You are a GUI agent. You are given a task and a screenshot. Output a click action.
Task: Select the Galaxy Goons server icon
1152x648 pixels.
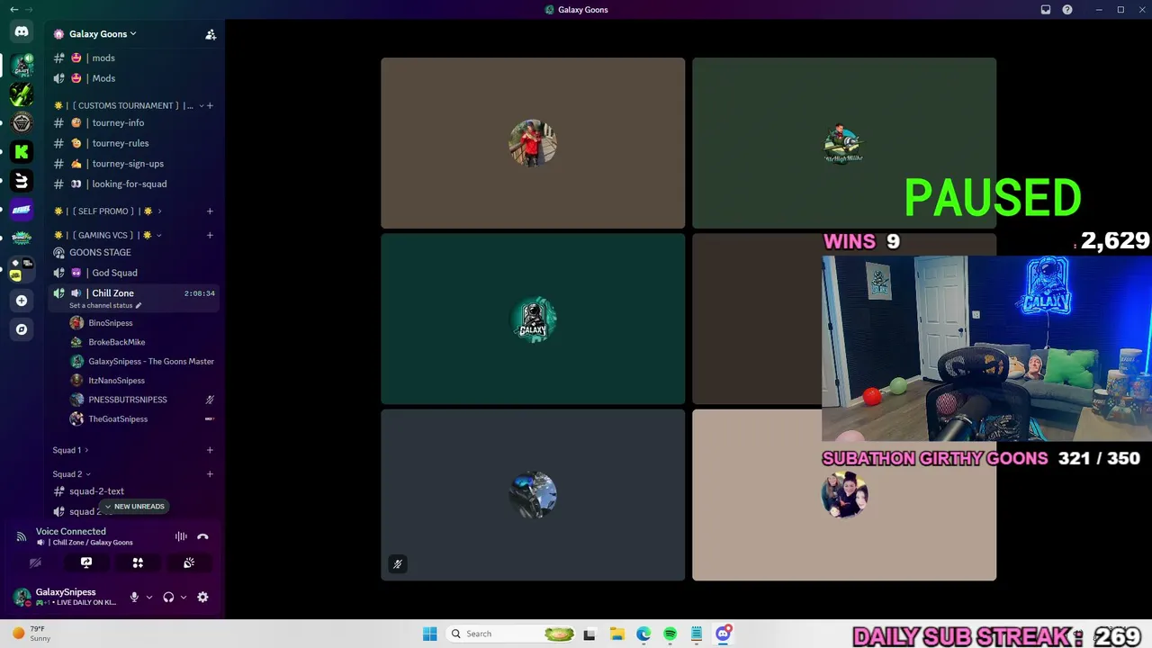tap(22, 65)
